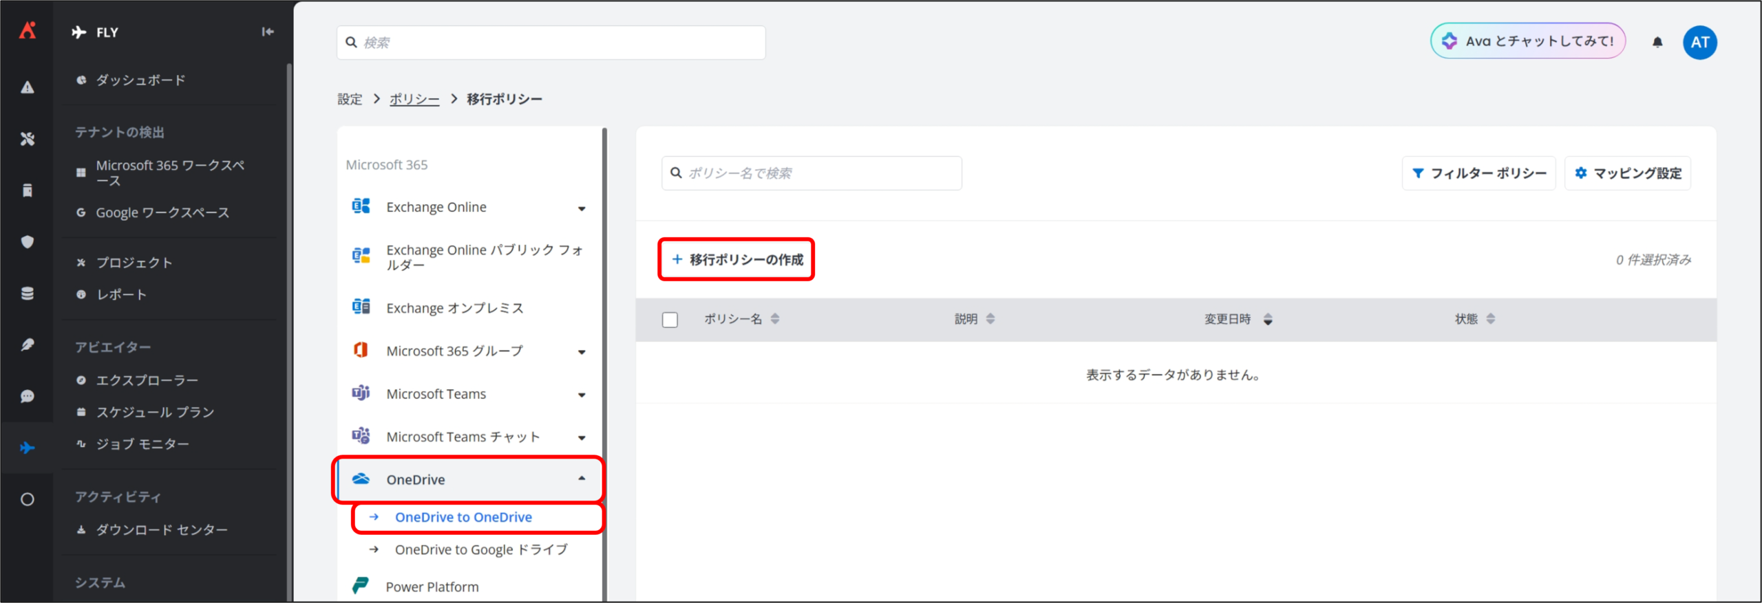Image resolution: width=1762 pixels, height=603 pixels.
Task: Click the 移行ポリシーの作成 button
Action: coord(737,260)
